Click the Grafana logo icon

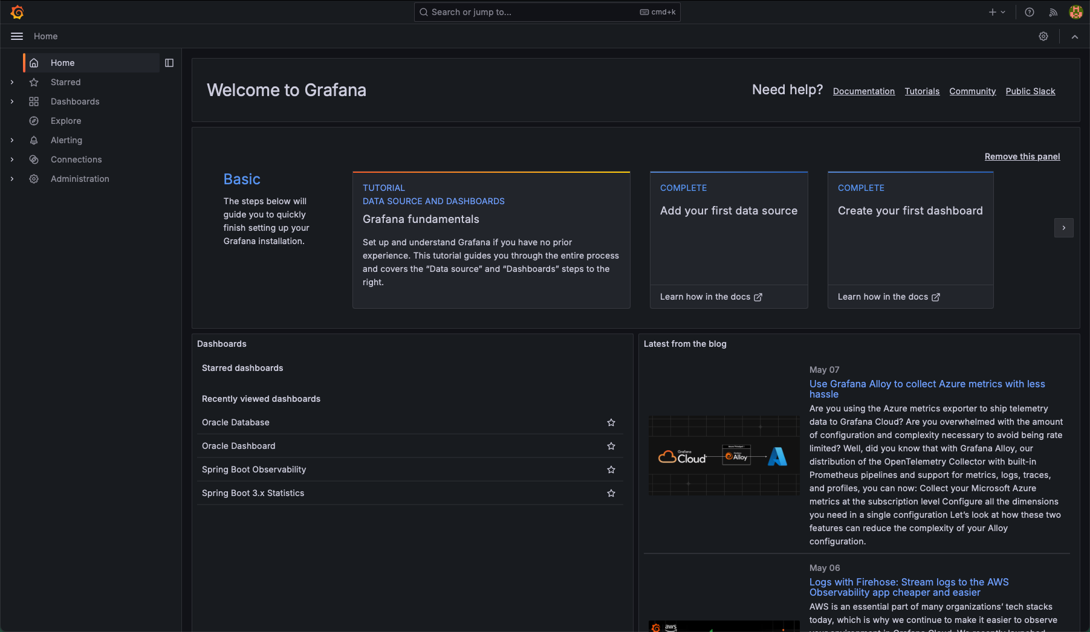[x=17, y=12]
